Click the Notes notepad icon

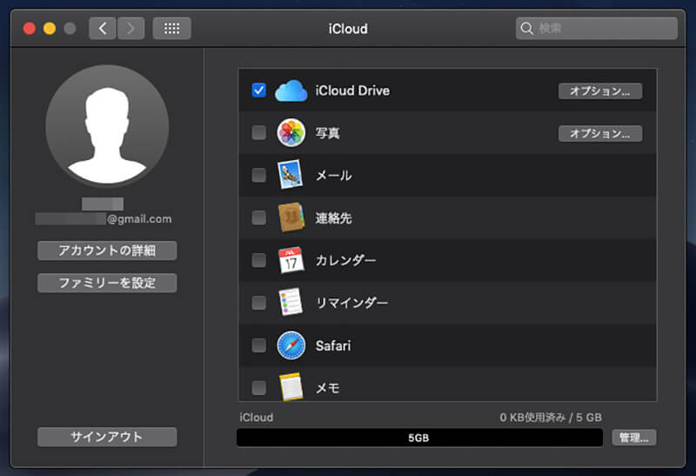pos(291,386)
